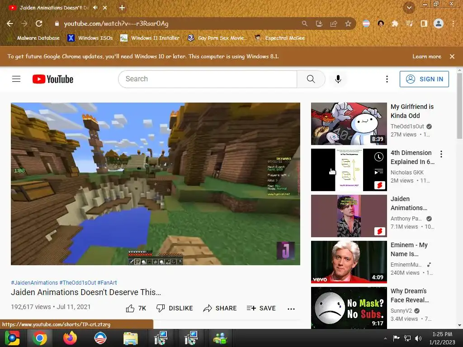
Task: Reload the YouTube page
Action: (x=39, y=23)
